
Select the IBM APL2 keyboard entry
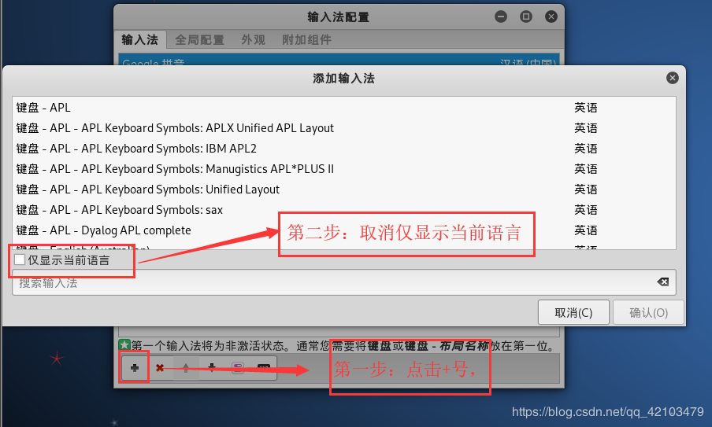[343, 148]
